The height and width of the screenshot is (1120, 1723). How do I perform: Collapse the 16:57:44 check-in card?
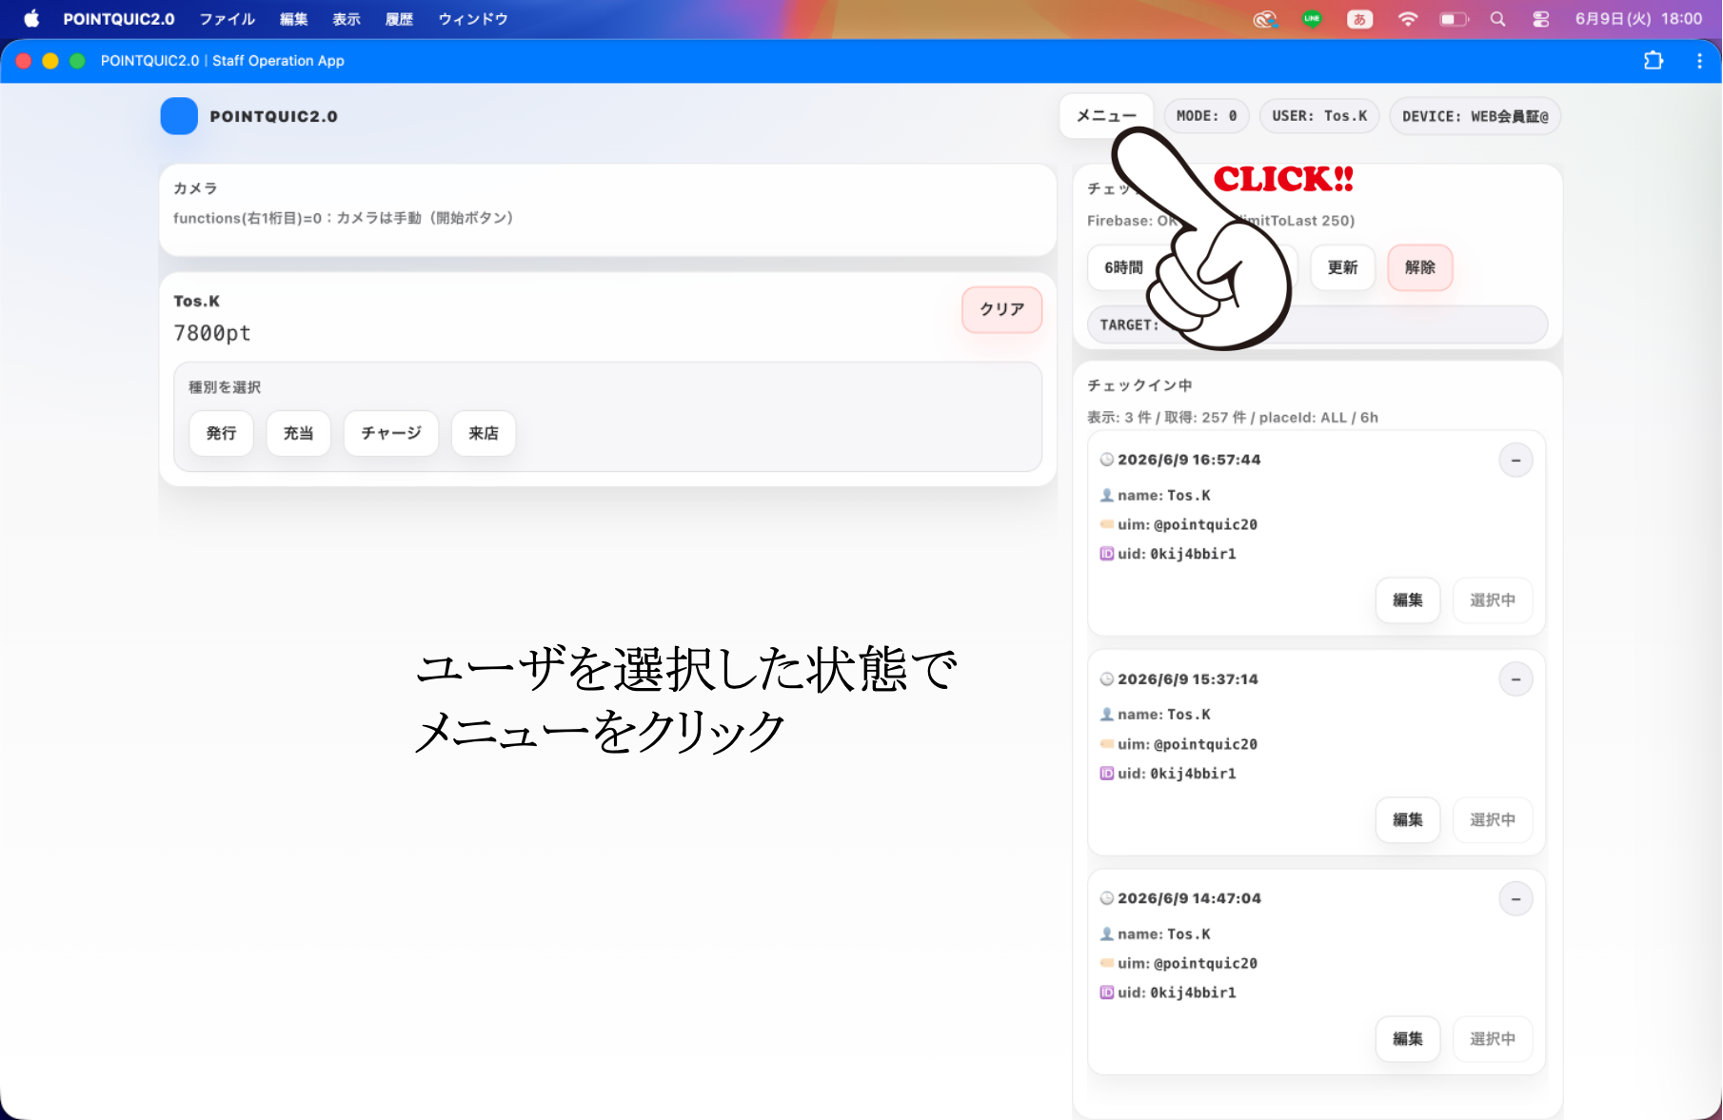(1515, 461)
